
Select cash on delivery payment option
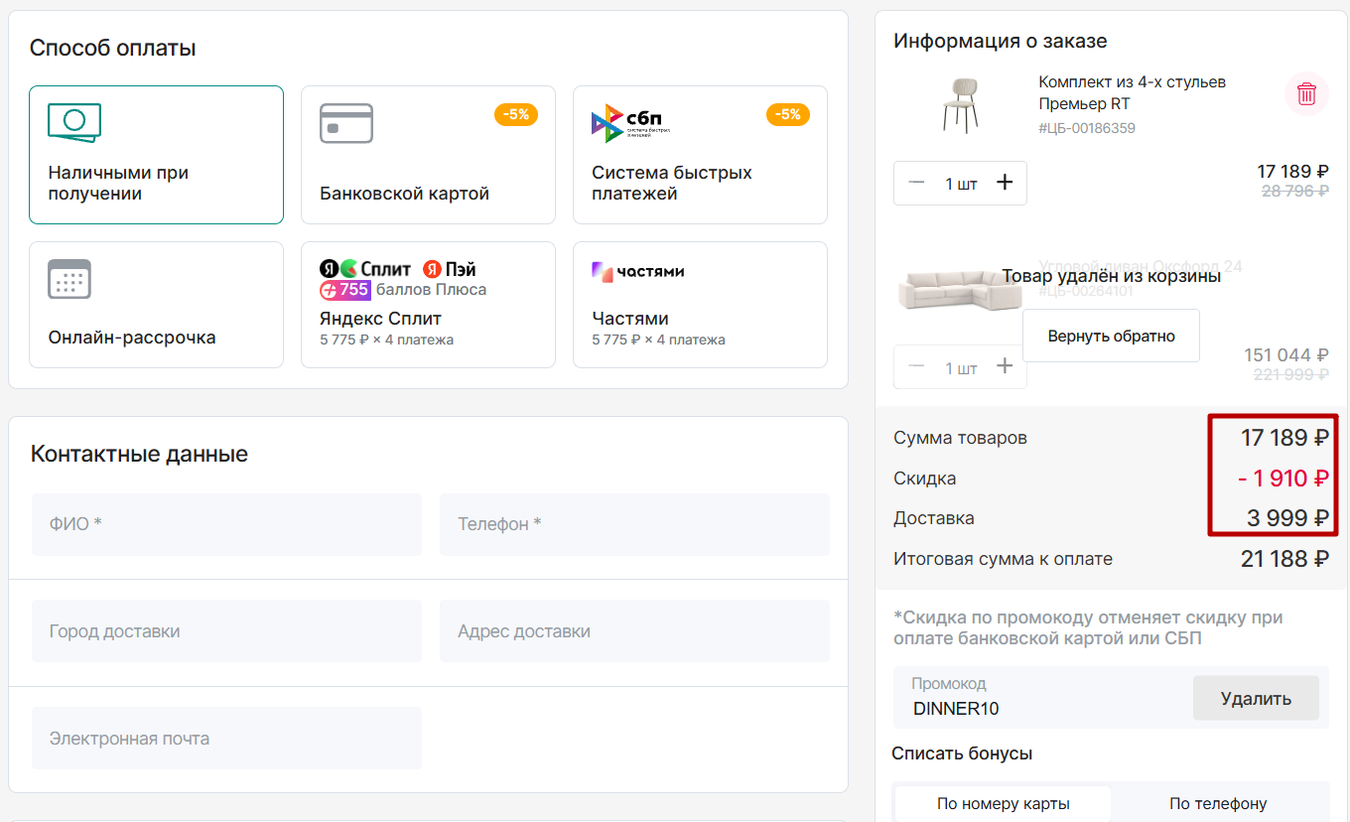point(156,155)
